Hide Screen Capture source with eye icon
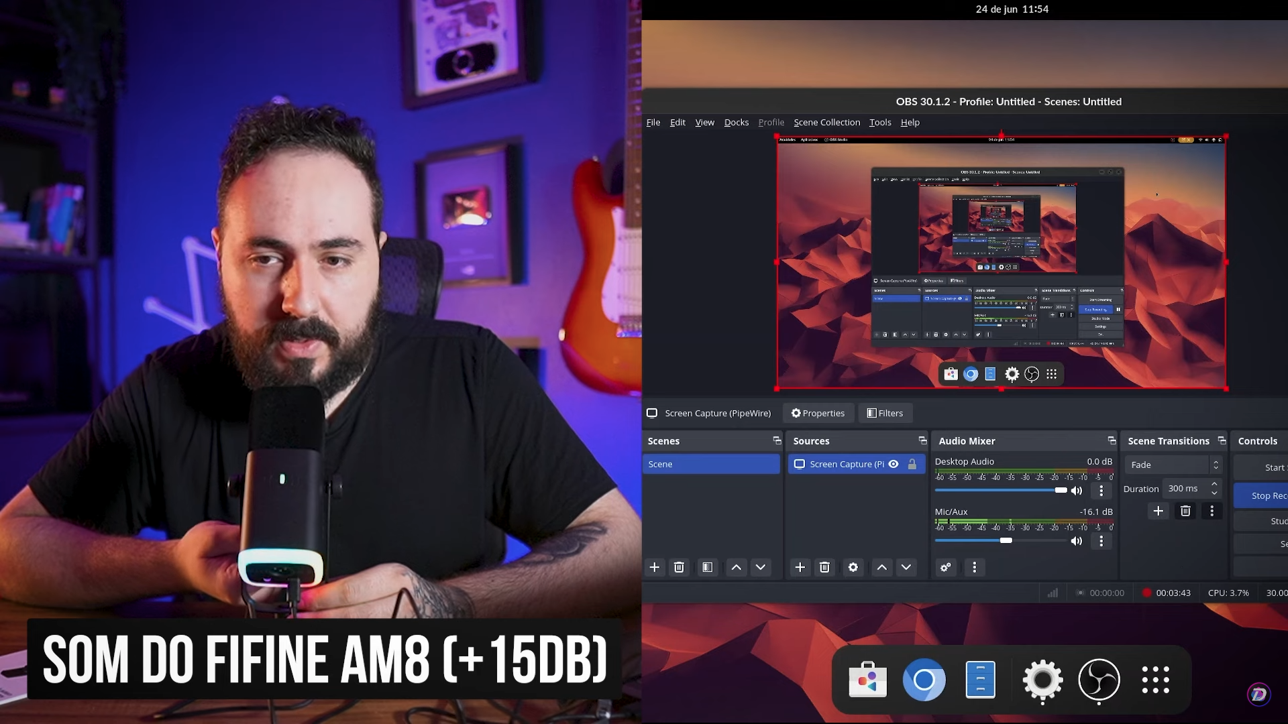The image size is (1288, 724). point(894,464)
